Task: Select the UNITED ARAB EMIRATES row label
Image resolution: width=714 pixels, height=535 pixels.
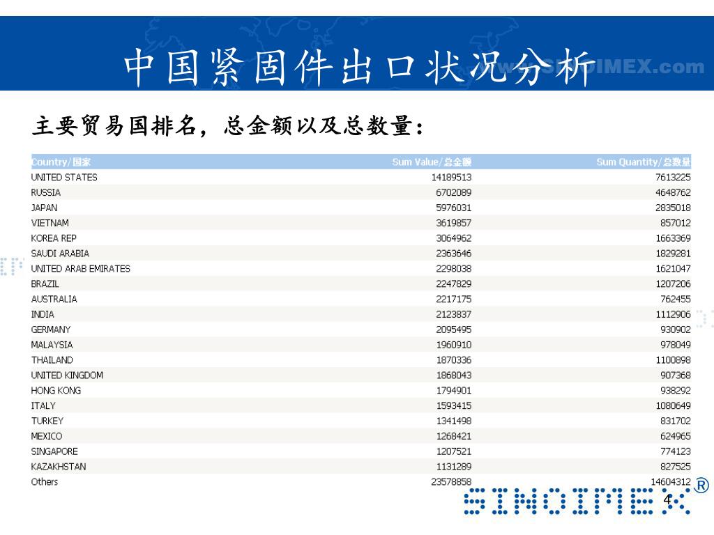Action: point(81,269)
